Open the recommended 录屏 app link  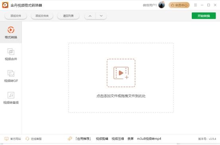[130, 139]
